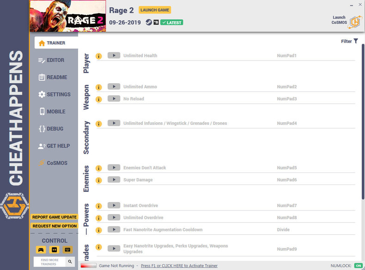Toggle the NUMLOCK ON indicator
This screenshot has height=270, width=365.
(359, 266)
